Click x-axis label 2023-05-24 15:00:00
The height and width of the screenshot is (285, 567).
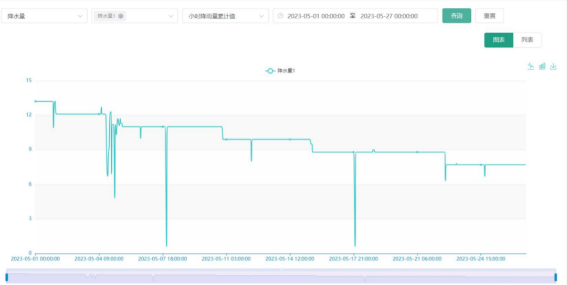point(480,259)
